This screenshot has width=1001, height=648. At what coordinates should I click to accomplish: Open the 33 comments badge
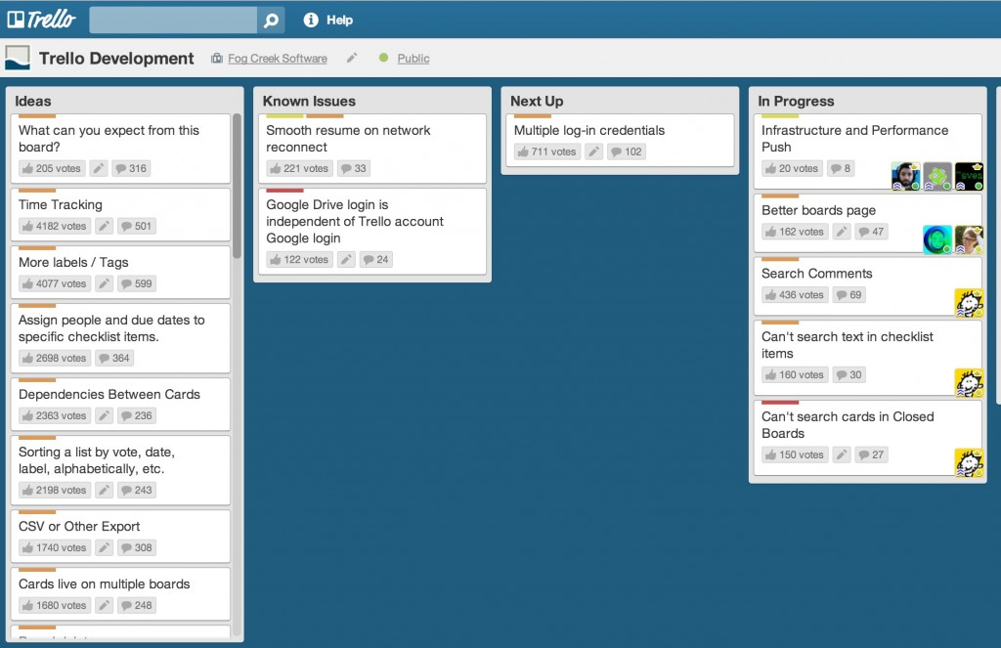pyautogui.click(x=354, y=168)
